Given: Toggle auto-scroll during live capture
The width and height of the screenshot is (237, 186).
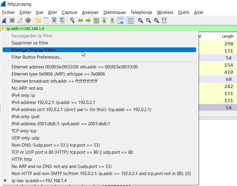Looking at the screenshot, I should tap(120, 20).
